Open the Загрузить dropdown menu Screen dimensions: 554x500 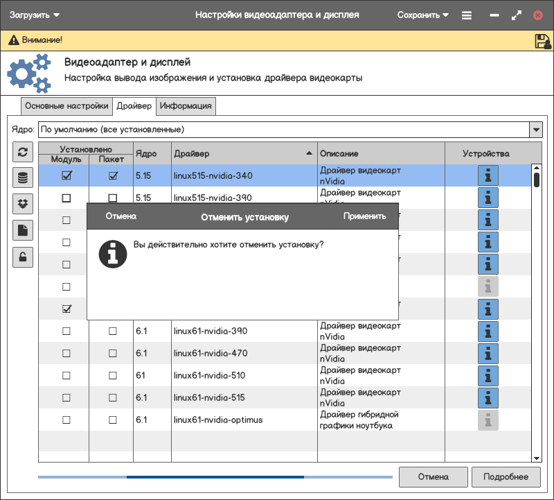35,15
